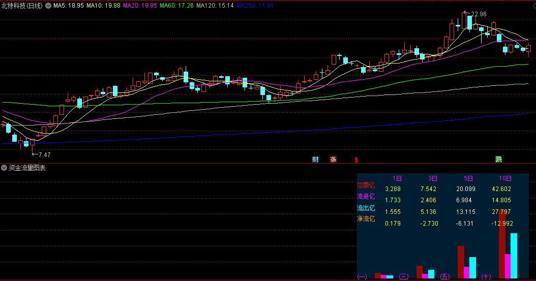This screenshot has height=281, width=536.
Task: Click the 5日 column header
Action: (x=468, y=179)
